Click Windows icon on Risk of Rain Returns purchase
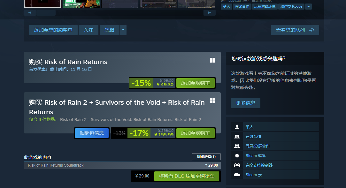This screenshot has height=188, width=346. pos(212,60)
